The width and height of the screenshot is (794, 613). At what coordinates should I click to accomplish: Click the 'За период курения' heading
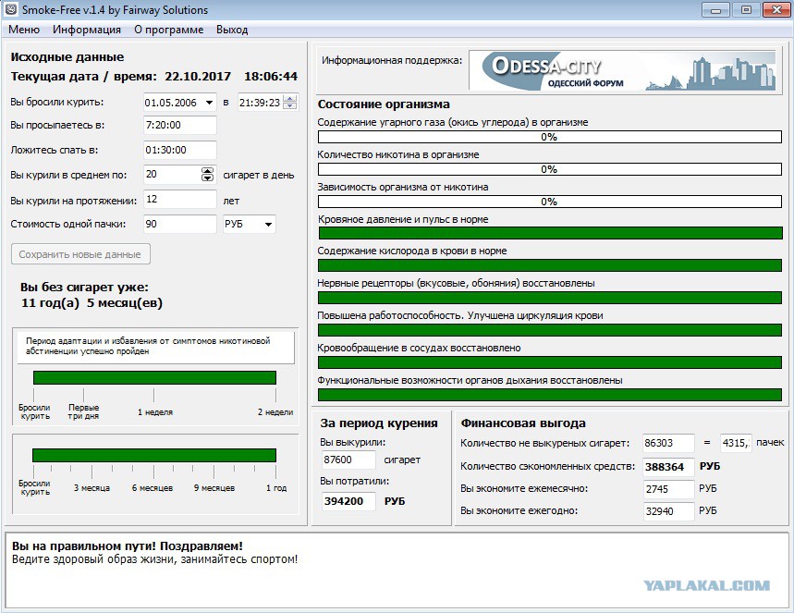click(x=379, y=423)
